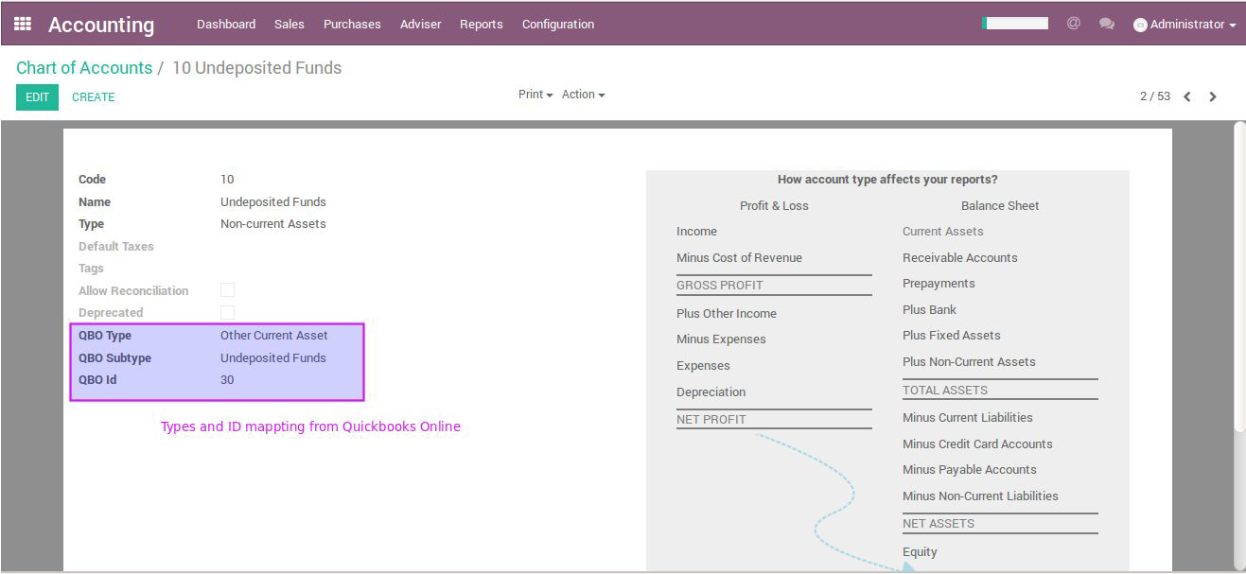Click the CREATE button
This screenshot has height=574, width=1246.
click(x=94, y=97)
